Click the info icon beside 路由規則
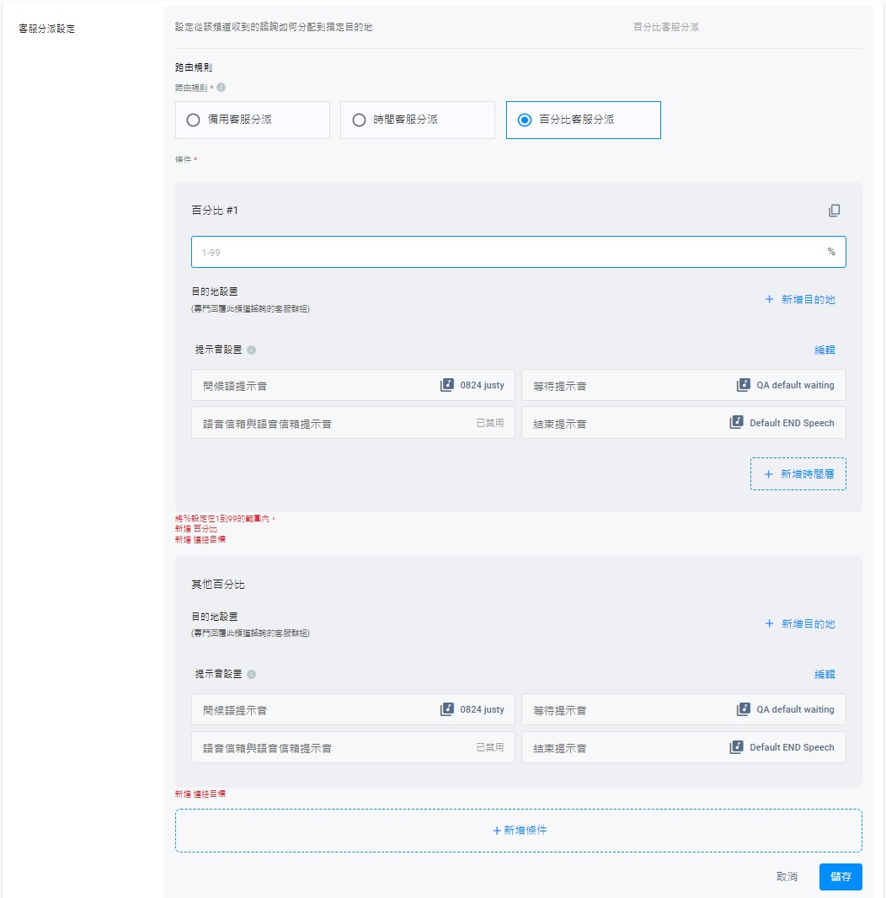The width and height of the screenshot is (886, 898). [x=221, y=88]
